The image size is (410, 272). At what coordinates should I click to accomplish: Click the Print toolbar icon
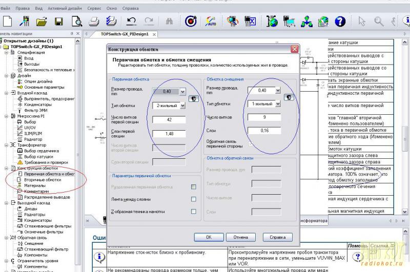tap(94, 22)
